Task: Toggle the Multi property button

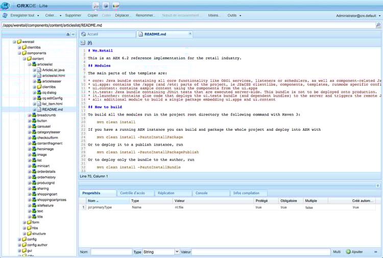Action: [337, 252]
